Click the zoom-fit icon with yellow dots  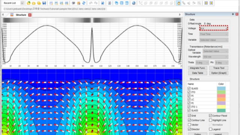click(206, 3)
